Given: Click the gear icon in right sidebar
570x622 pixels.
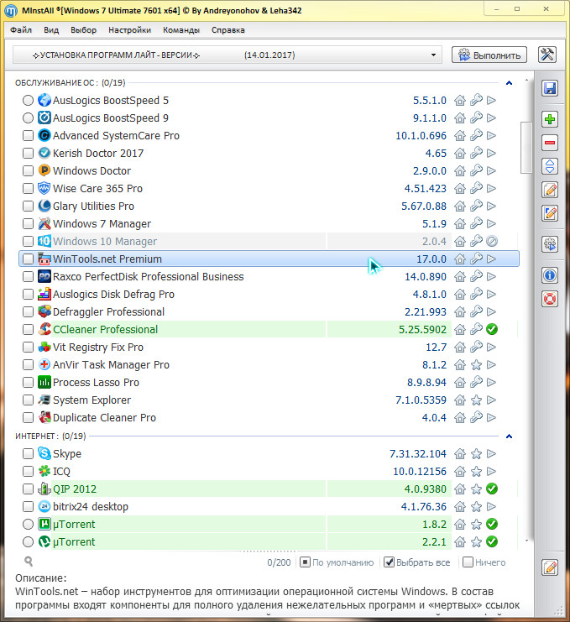Looking at the screenshot, I should pos(550,244).
